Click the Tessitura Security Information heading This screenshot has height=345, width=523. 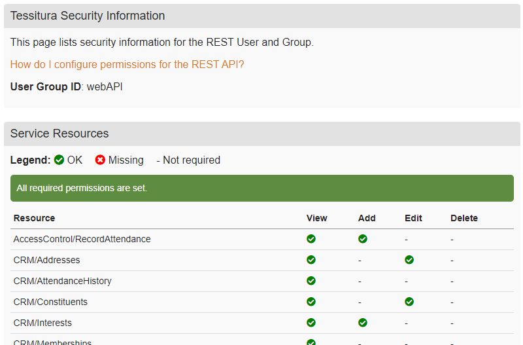click(x=88, y=16)
